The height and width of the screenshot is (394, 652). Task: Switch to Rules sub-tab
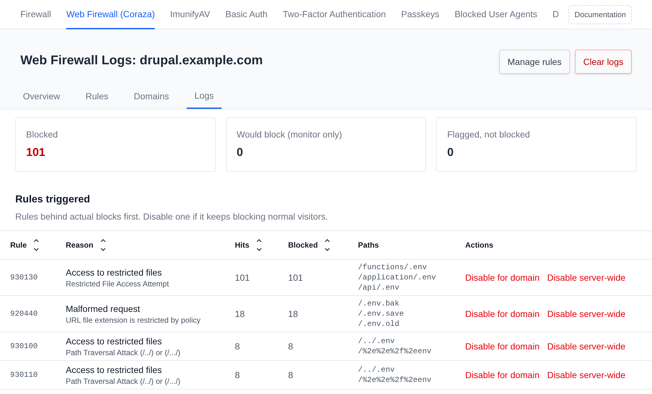point(97,96)
